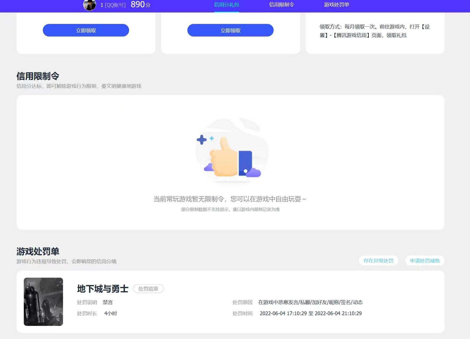Click the 立即领取 button in the middle card
Image resolution: width=470 pixels, height=339 pixels.
[x=230, y=30]
